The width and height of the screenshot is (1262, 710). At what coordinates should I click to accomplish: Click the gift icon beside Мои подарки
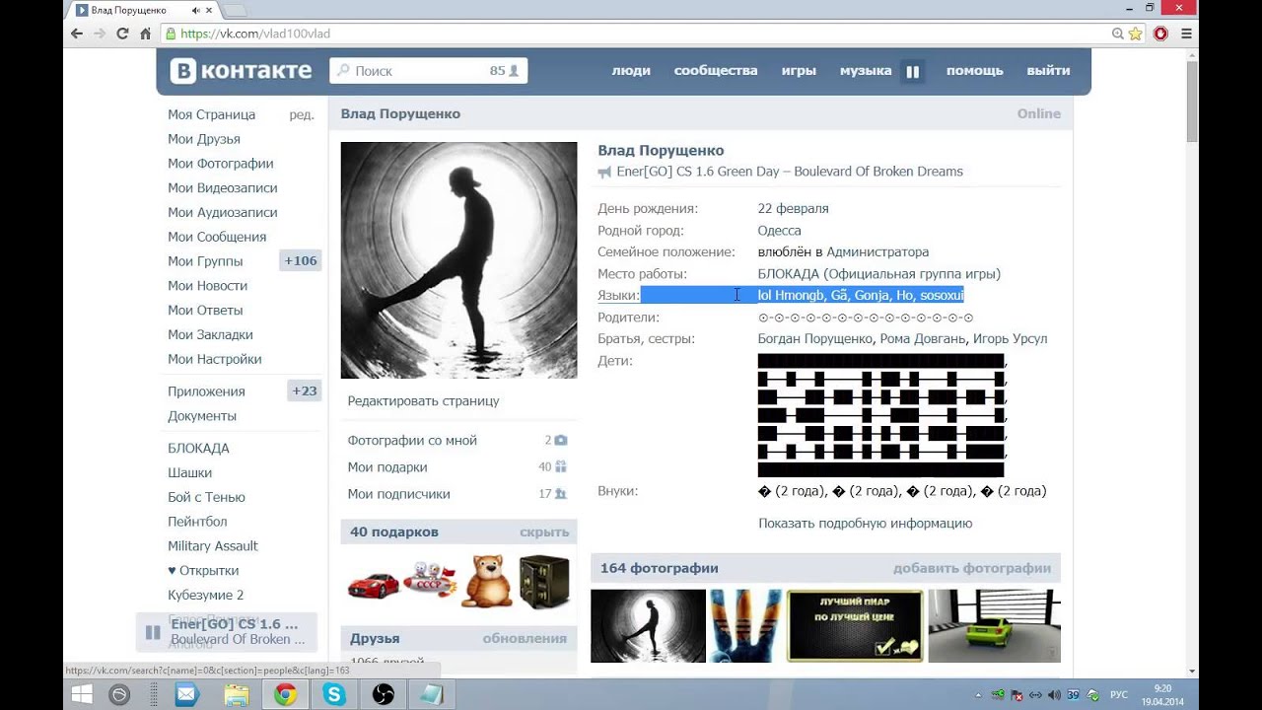click(x=560, y=467)
